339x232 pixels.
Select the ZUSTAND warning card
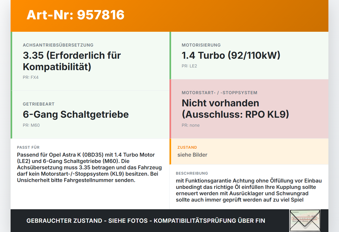(x=249, y=152)
